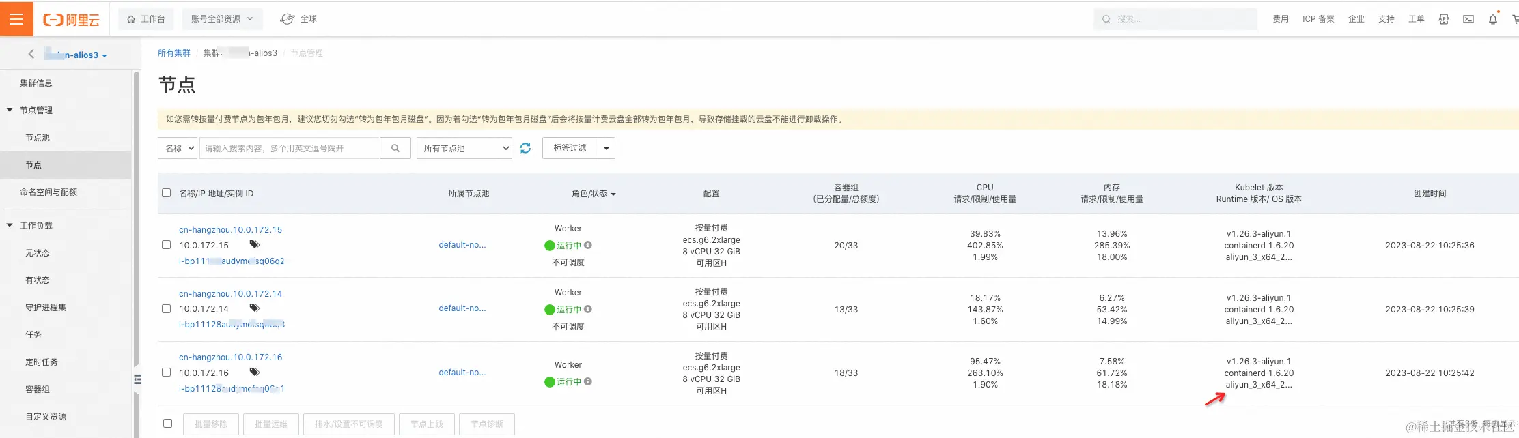Open the shopping cart icon

click(x=1515, y=19)
